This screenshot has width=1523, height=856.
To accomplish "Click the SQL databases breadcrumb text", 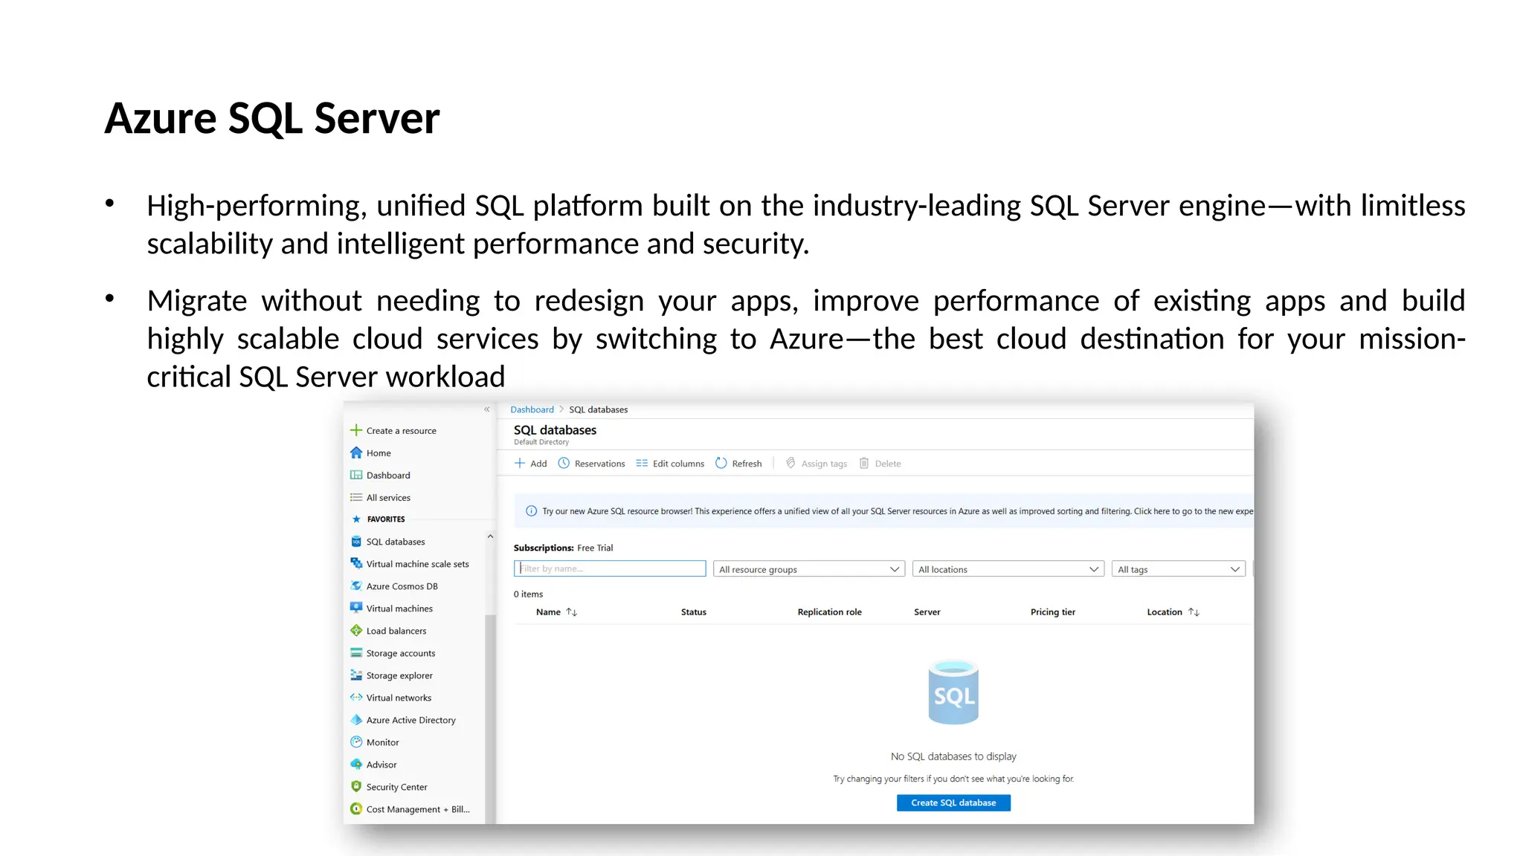I will tap(599, 409).
